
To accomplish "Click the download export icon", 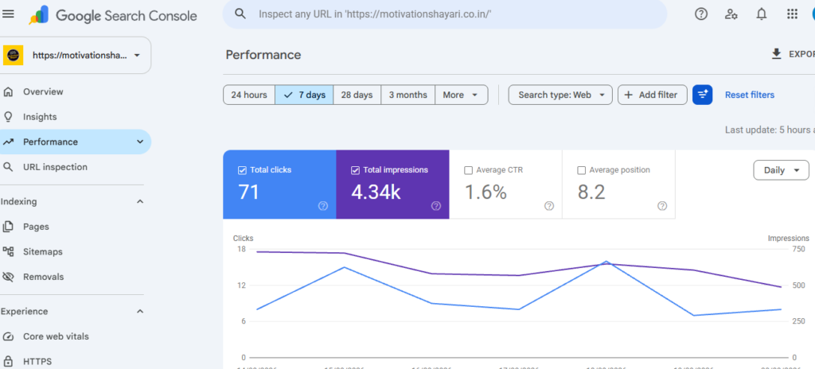I will point(777,53).
